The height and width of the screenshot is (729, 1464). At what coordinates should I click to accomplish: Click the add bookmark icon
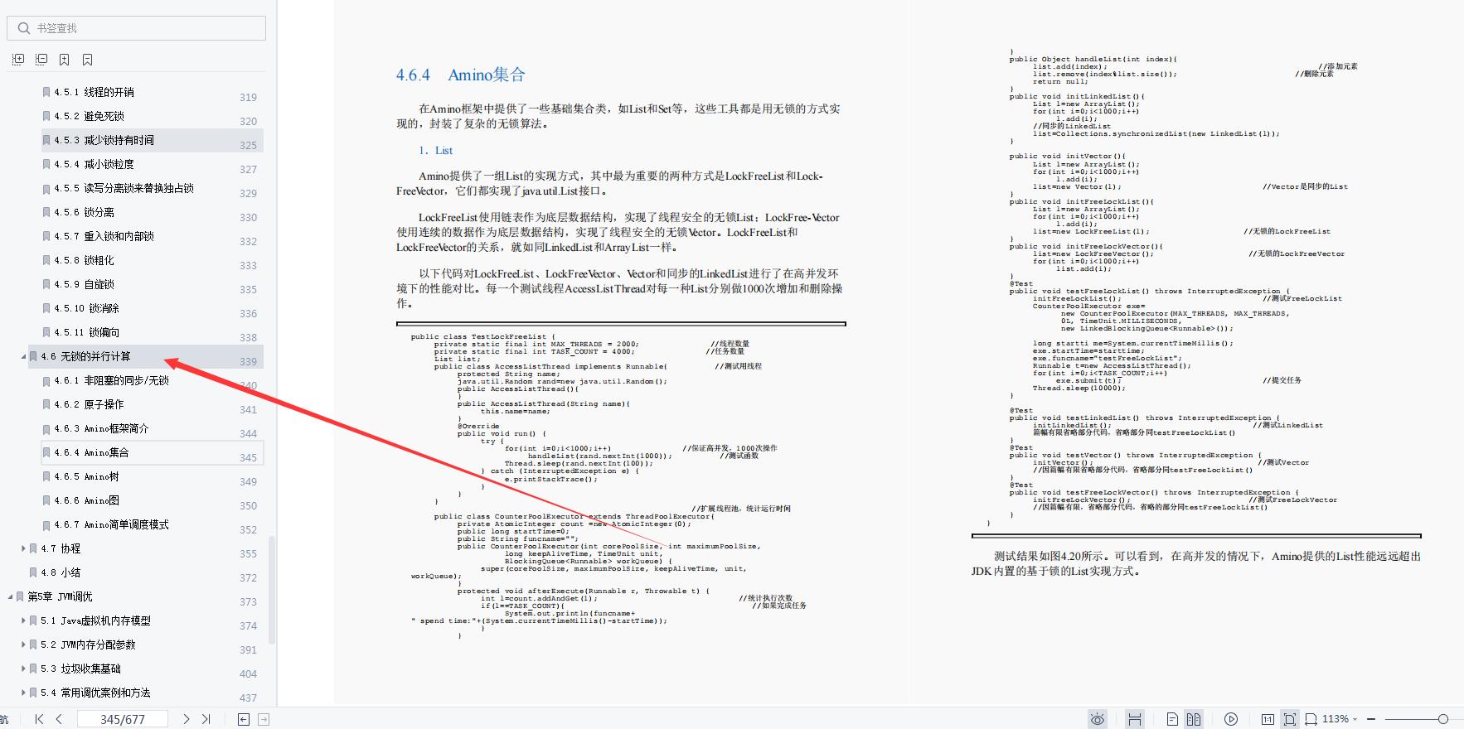[64, 60]
